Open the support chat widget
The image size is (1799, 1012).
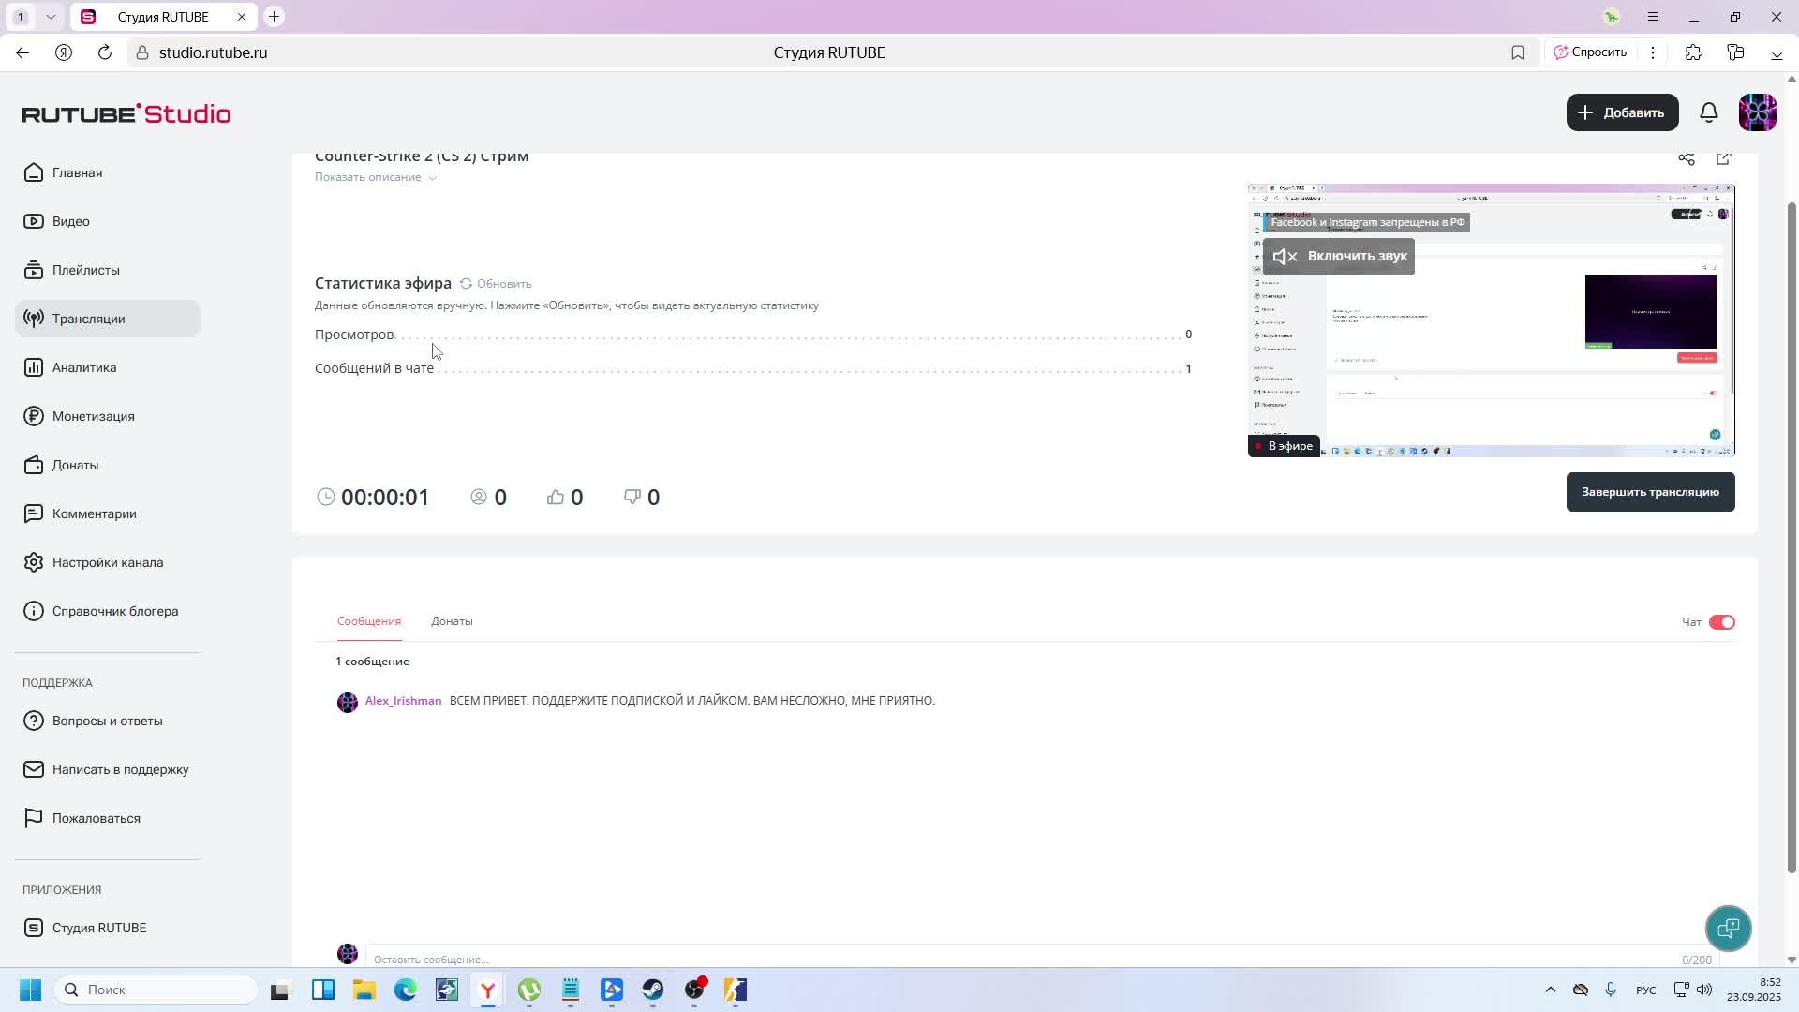coord(1728,928)
